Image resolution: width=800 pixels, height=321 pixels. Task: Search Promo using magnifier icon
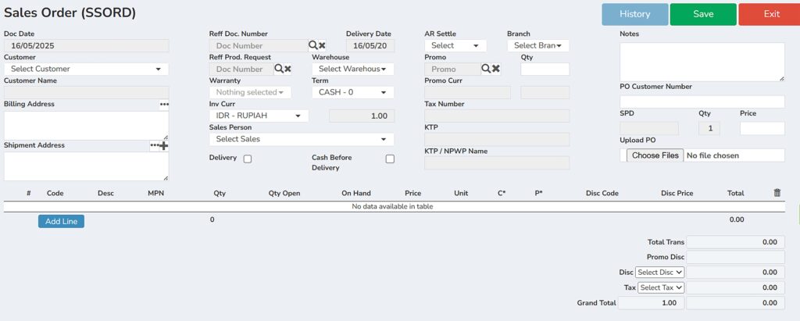point(486,69)
